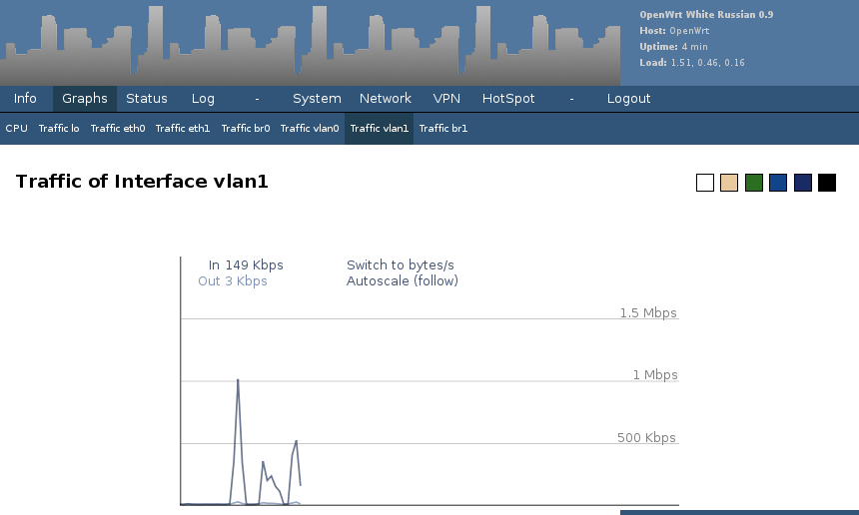Select the medium blue theme swatch

778,183
